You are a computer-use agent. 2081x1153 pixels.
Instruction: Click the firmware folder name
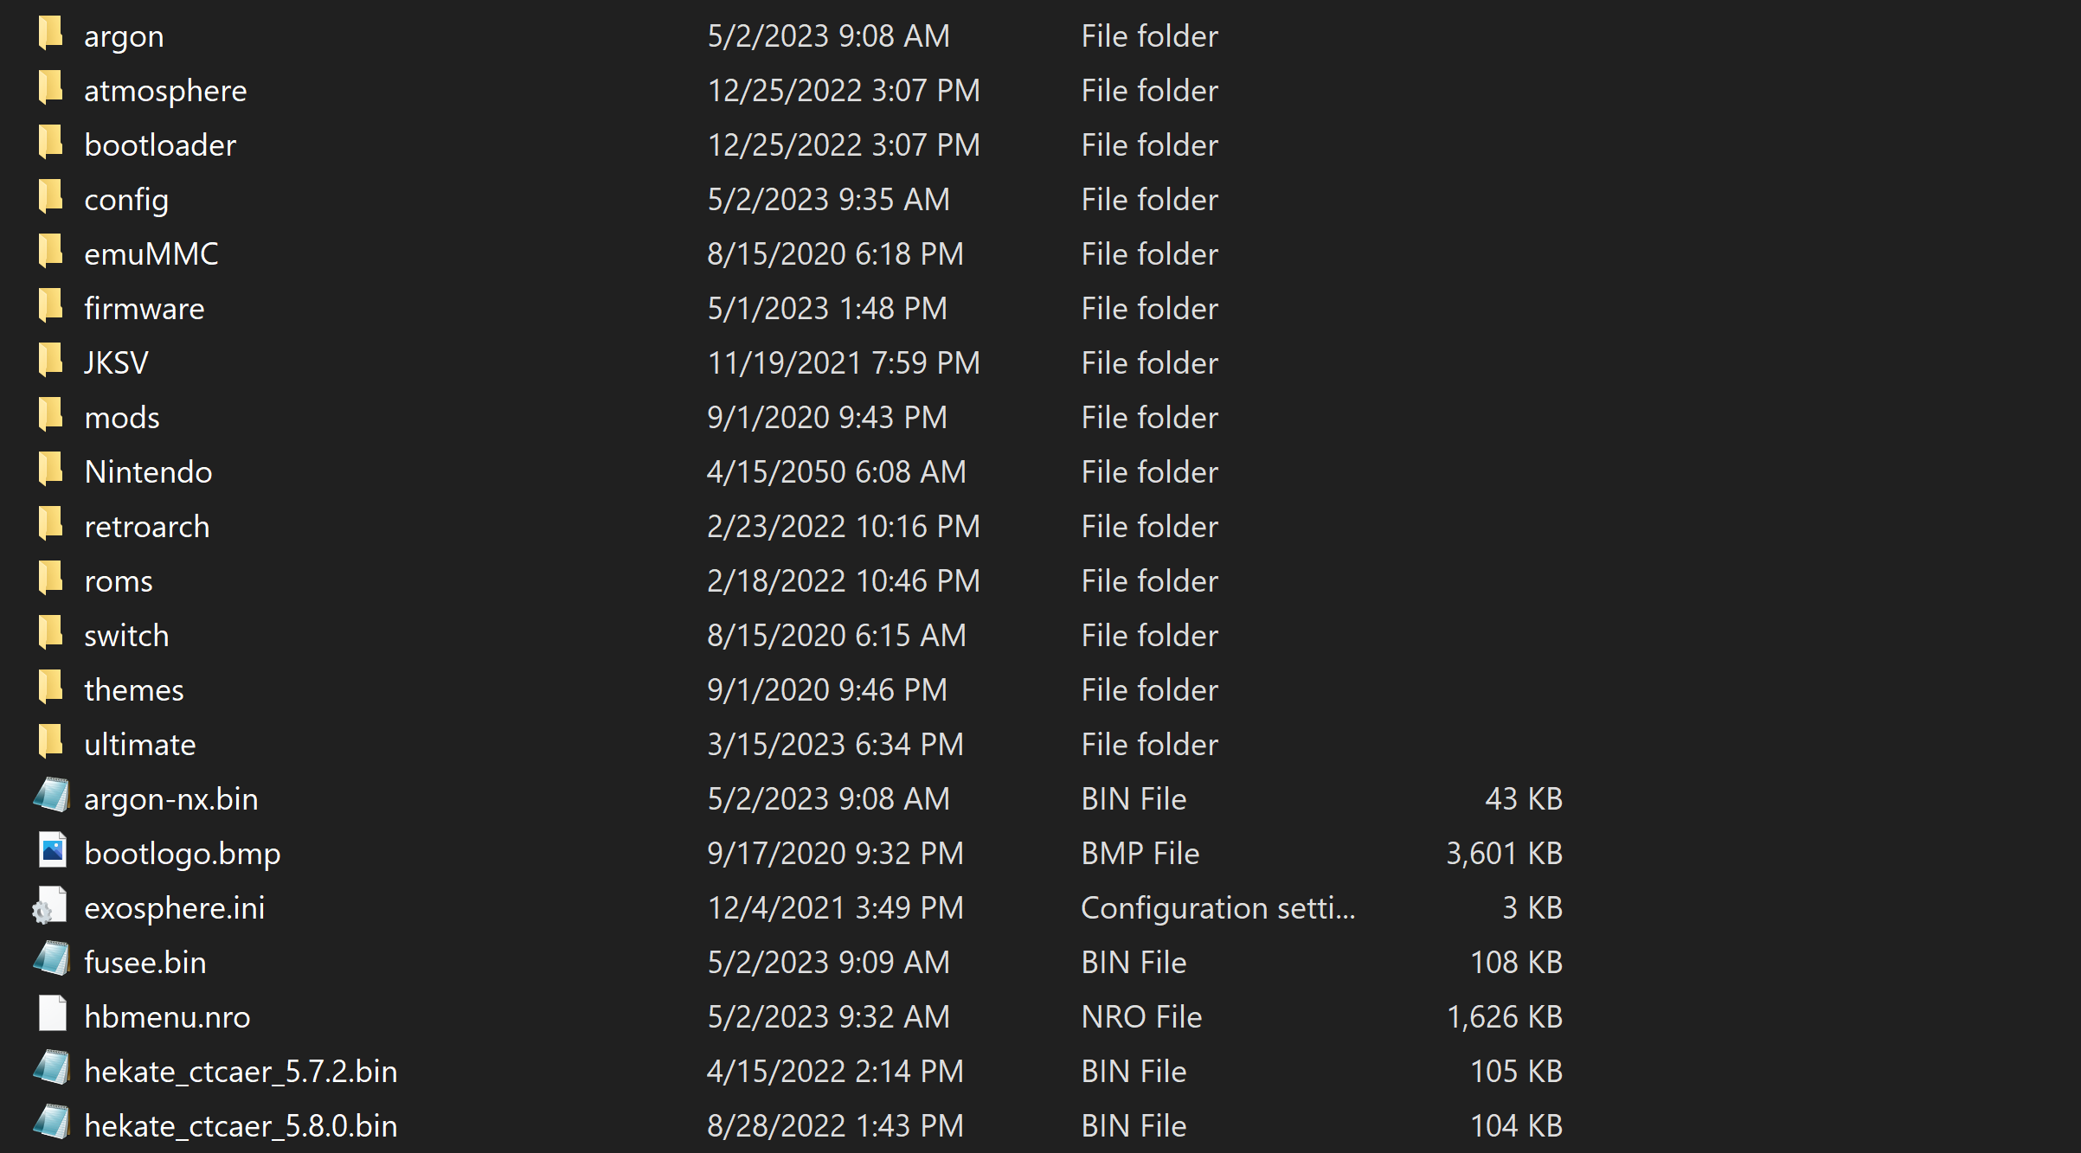[x=145, y=308]
